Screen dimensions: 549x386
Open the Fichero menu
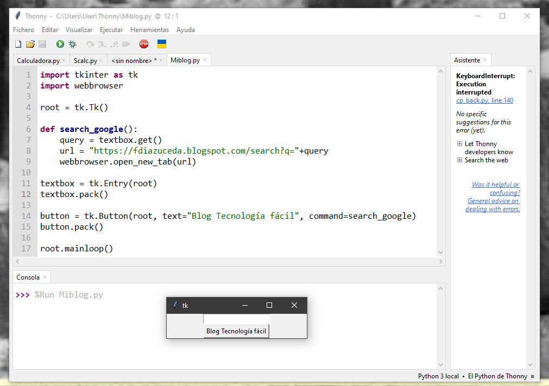point(23,30)
